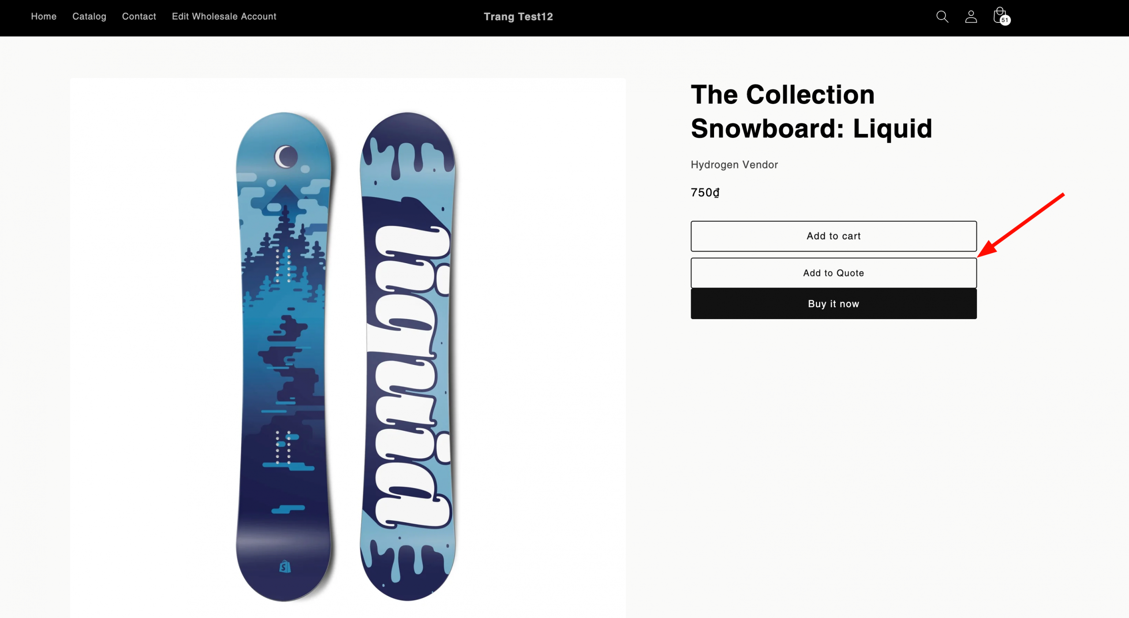Open Edit Wholesale Account link

(224, 16)
